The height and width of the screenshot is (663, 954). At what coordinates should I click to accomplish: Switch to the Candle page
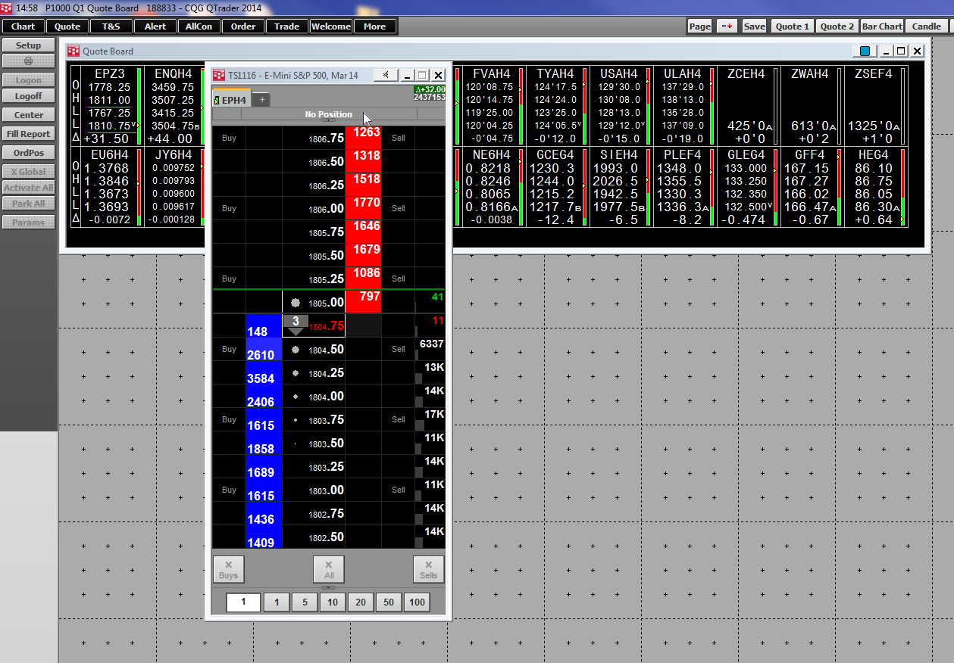click(x=926, y=26)
